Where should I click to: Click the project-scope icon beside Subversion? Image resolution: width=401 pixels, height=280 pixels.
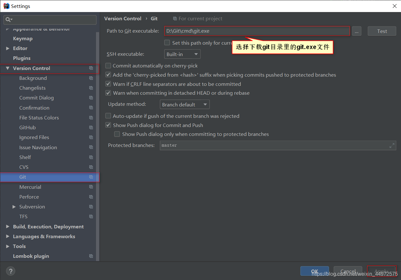[x=91, y=207]
